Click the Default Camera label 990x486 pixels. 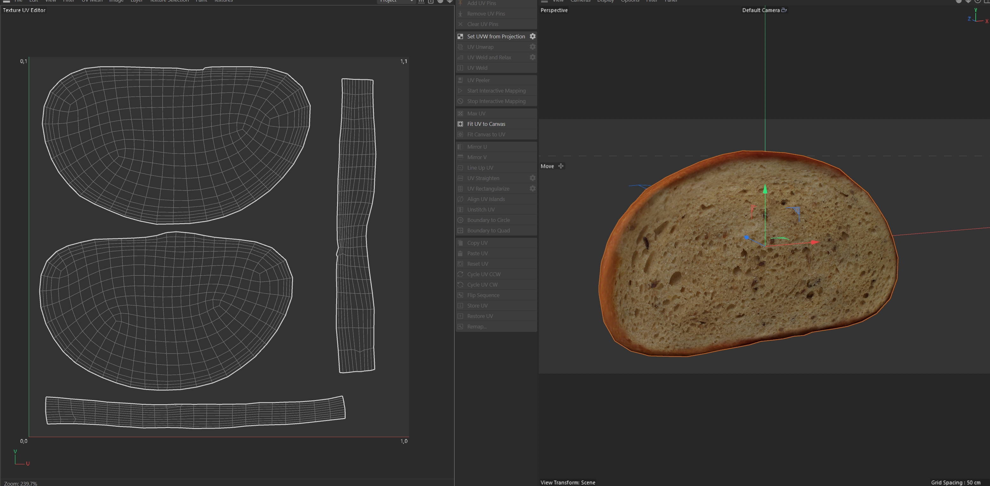(x=760, y=10)
